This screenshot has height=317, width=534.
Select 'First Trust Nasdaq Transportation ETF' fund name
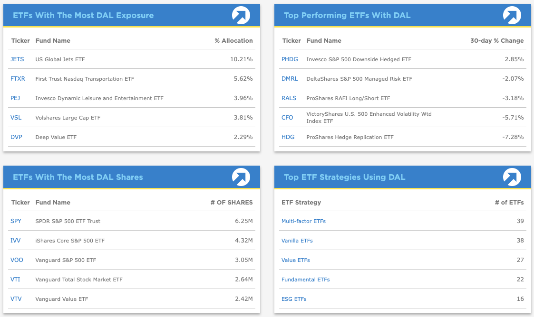point(85,79)
